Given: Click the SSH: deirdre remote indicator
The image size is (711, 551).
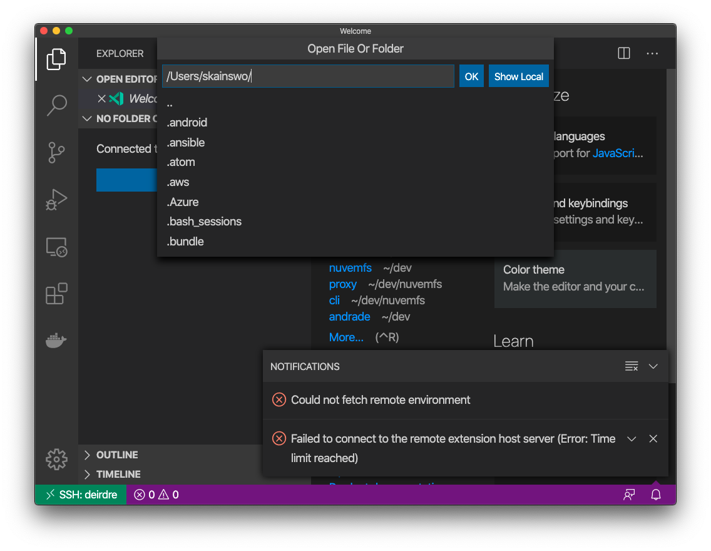Looking at the screenshot, I should [81, 494].
